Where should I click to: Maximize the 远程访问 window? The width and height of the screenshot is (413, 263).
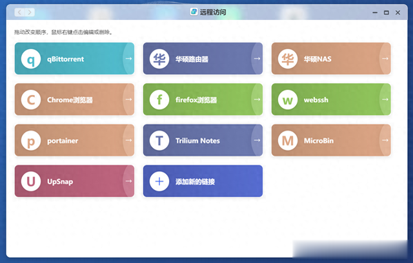coord(387,12)
